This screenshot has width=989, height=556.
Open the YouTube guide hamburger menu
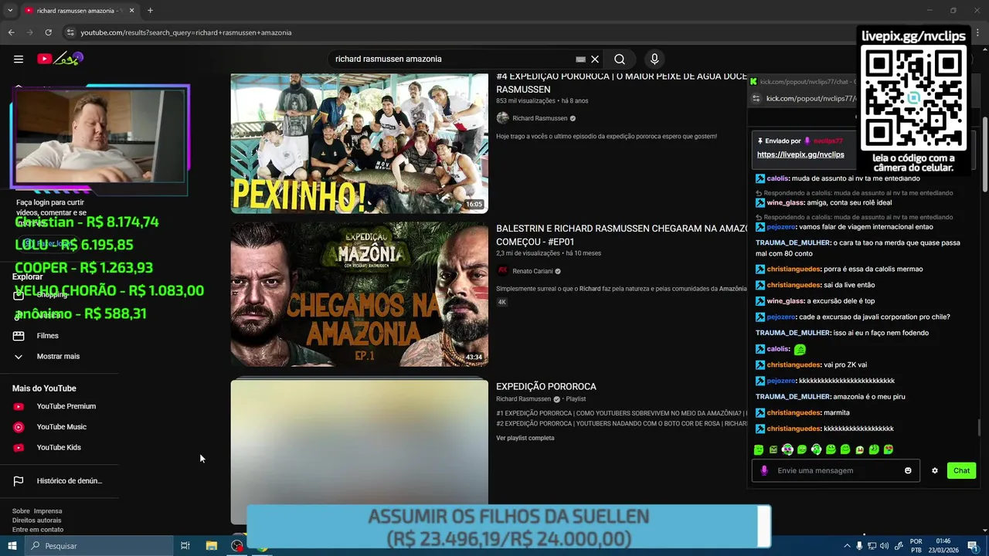19,59
